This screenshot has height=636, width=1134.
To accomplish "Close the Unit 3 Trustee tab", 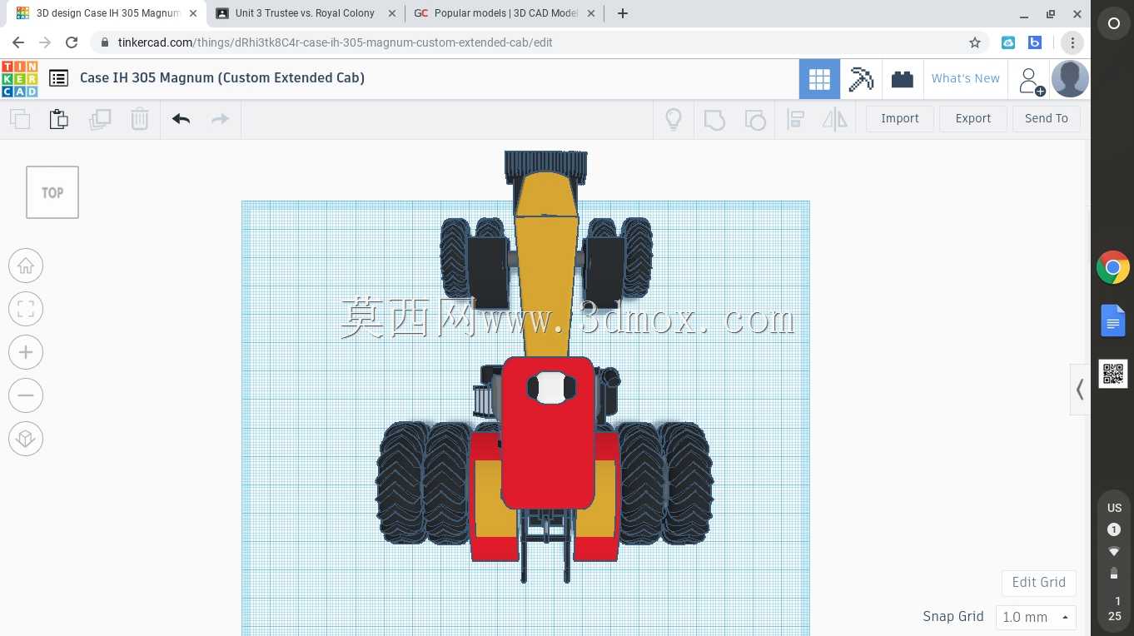I will [392, 13].
